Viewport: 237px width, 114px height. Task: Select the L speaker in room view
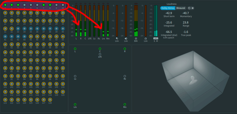click(x=75, y=49)
